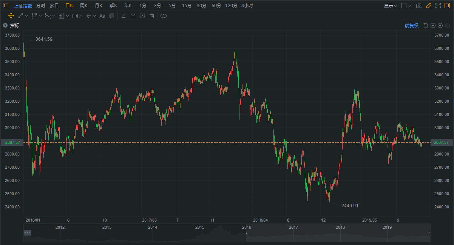The width and height of the screenshot is (454, 245).
Task: Open the line tool dropdown arrow
Action: pyautogui.click(x=26, y=16)
